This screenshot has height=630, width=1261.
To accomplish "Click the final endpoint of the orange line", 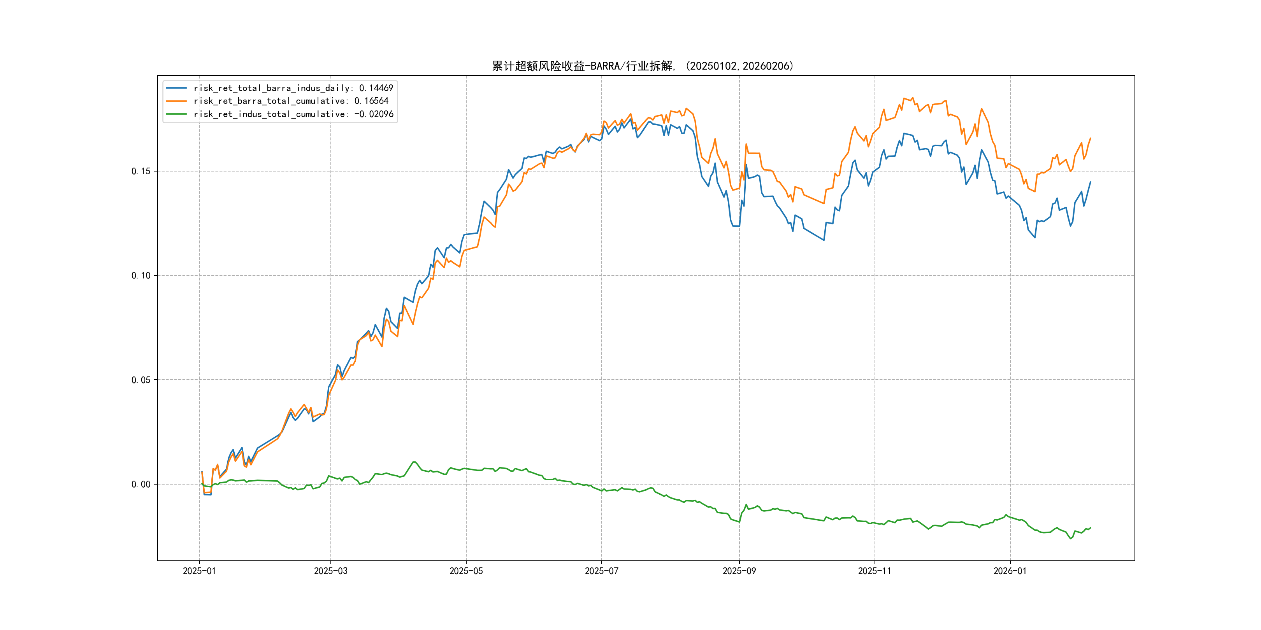I will point(1091,138).
